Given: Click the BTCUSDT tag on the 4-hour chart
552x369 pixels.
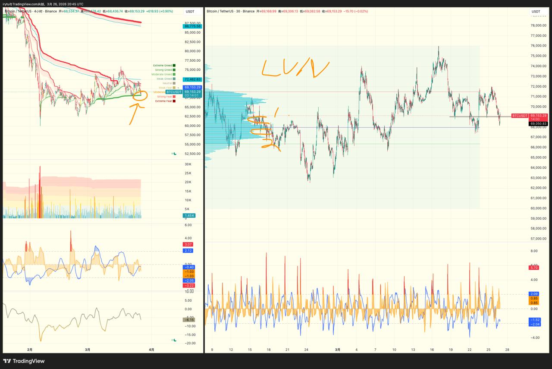Looking at the screenshot, I should click(174, 92).
